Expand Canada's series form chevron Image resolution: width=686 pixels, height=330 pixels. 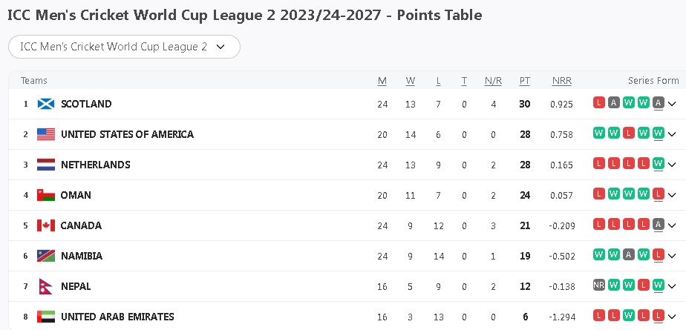[x=672, y=225]
